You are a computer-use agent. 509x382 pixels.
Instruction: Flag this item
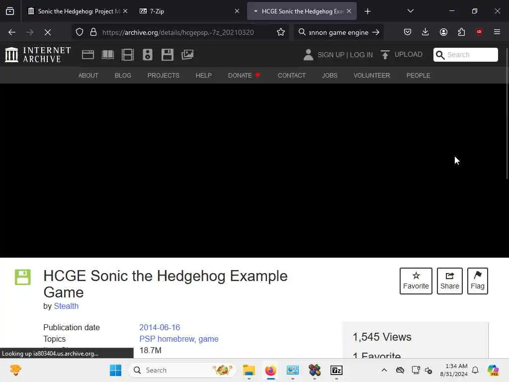click(x=478, y=281)
